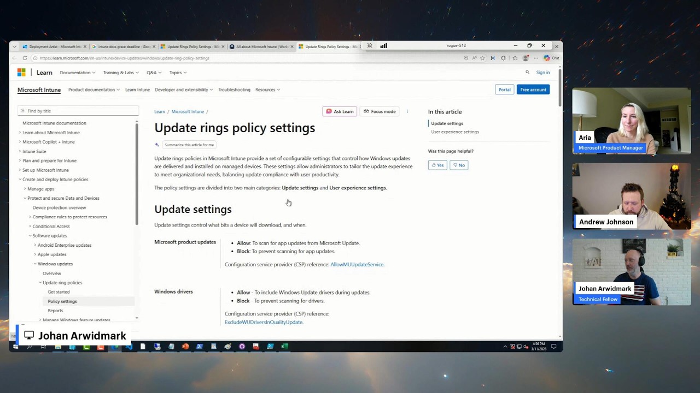The image size is (700, 393).
Task: Click the browser back arrow
Action: point(15,58)
